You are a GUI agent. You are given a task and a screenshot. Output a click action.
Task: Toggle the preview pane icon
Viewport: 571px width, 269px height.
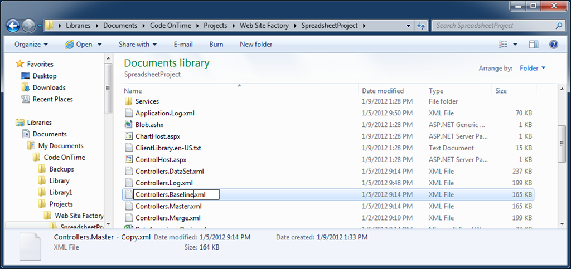[x=534, y=45]
